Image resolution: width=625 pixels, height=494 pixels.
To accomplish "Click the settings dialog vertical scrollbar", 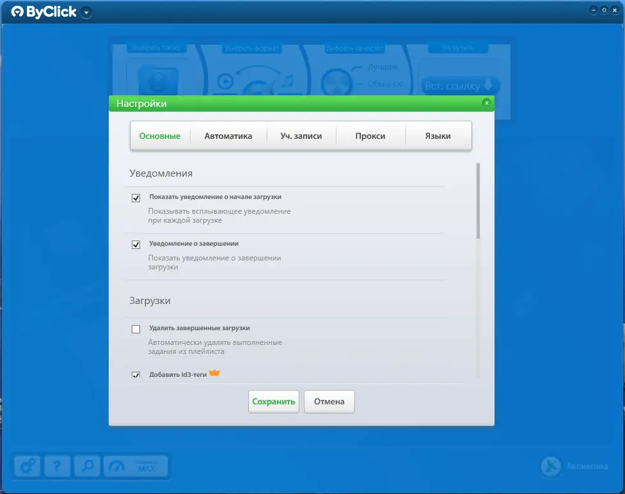I will coord(478,200).
